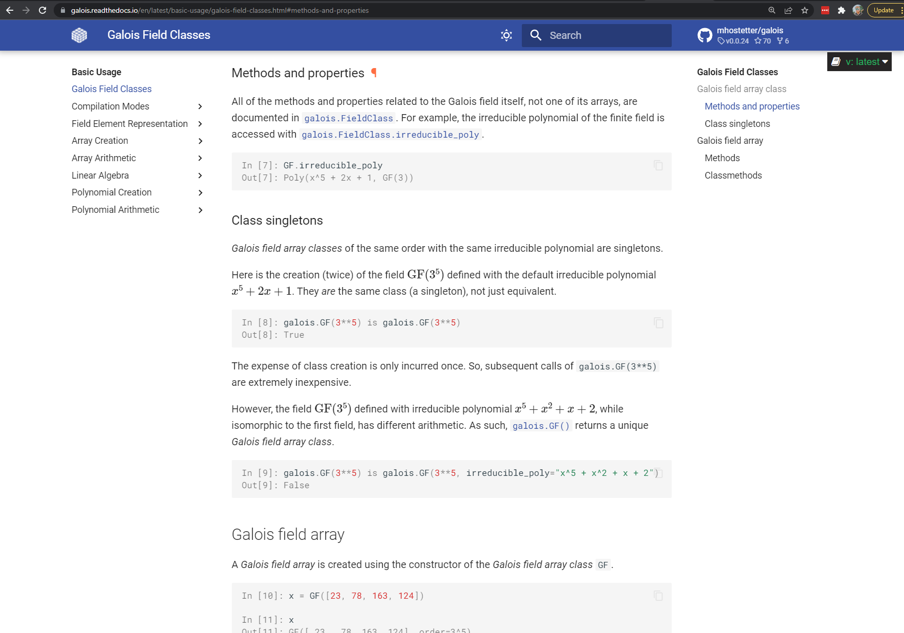This screenshot has height=633, width=904.
Task: Select Polynomial Arithmetic in the sidebar
Action: (115, 210)
